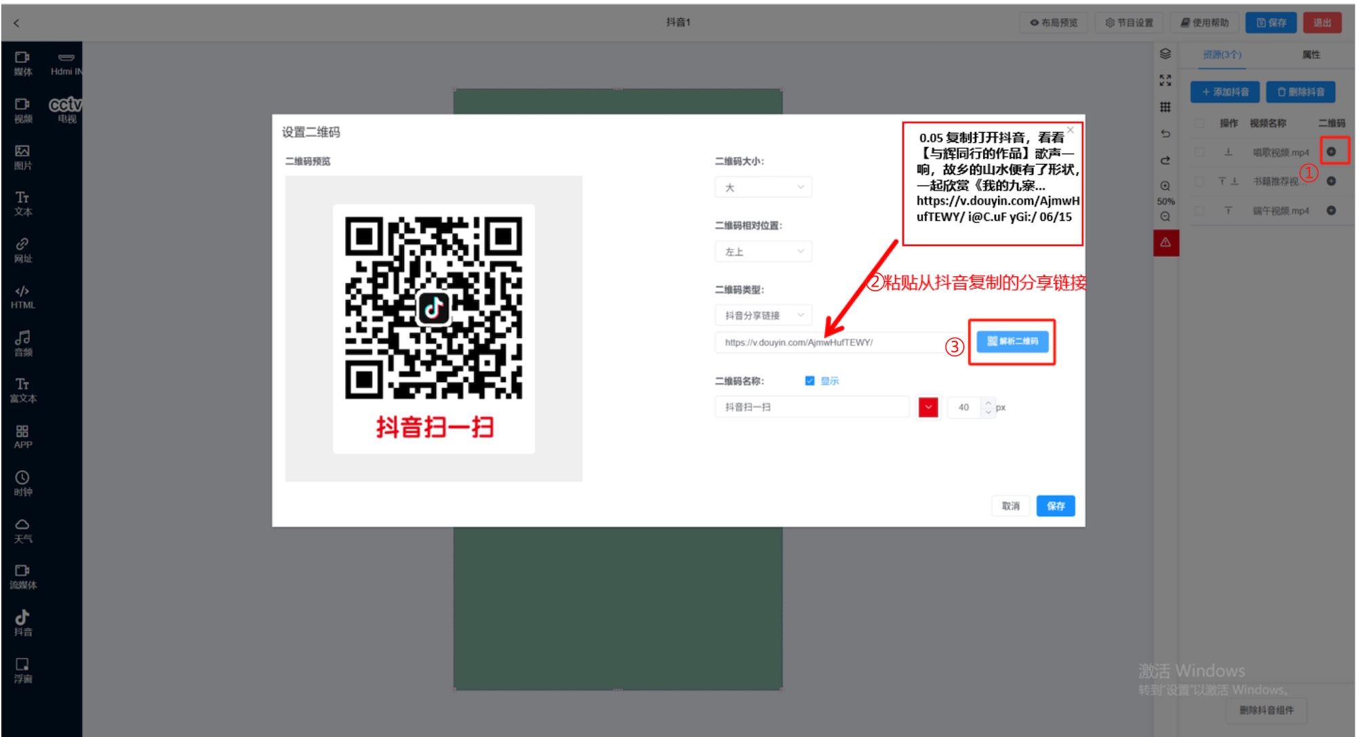
Task: Add a 时钟 clock component
Action: (x=22, y=484)
